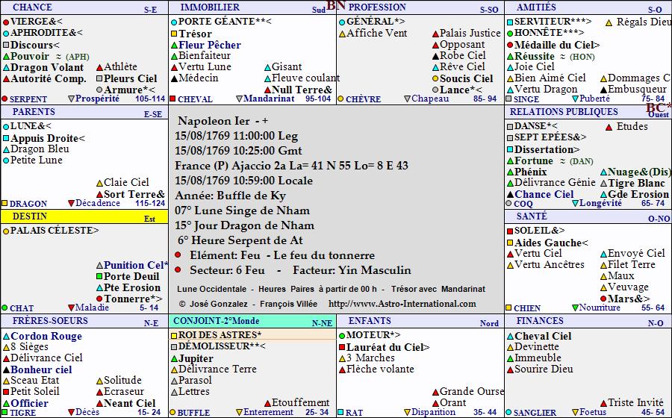Click the red circle beside Elément: Feu
The width and height of the screenshot is (672, 418).
[x=178, y=255]
